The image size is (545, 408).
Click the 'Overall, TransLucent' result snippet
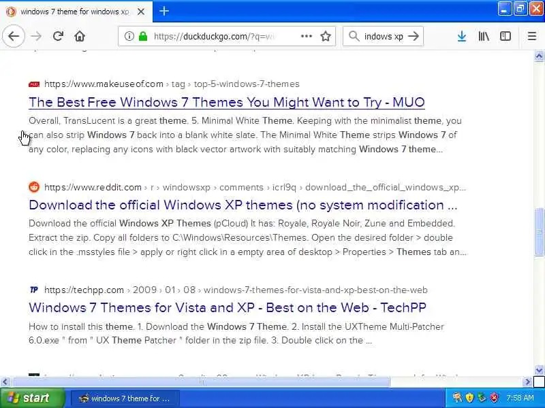click(245, 135)
